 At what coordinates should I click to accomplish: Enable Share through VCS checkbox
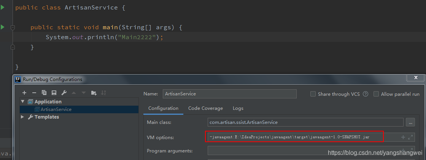click(313, 94)
